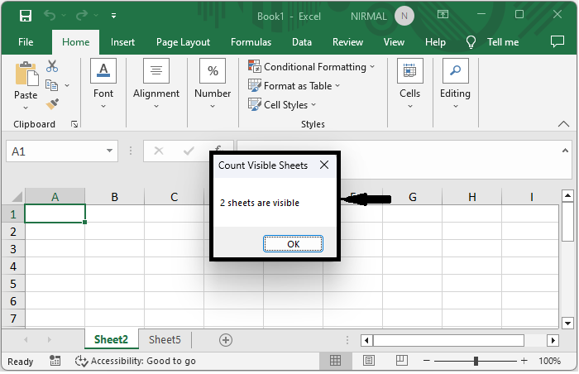This screenshot has height=374, width=579.
Task: Click the Save icon in title bar
Action: pyautogui.click(x=26, y=16)
